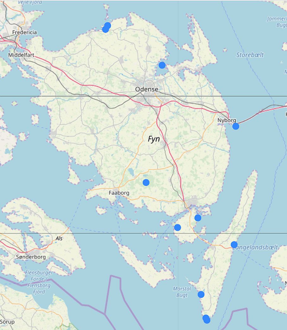Click the Faaborg town label

tap(119, 193)
